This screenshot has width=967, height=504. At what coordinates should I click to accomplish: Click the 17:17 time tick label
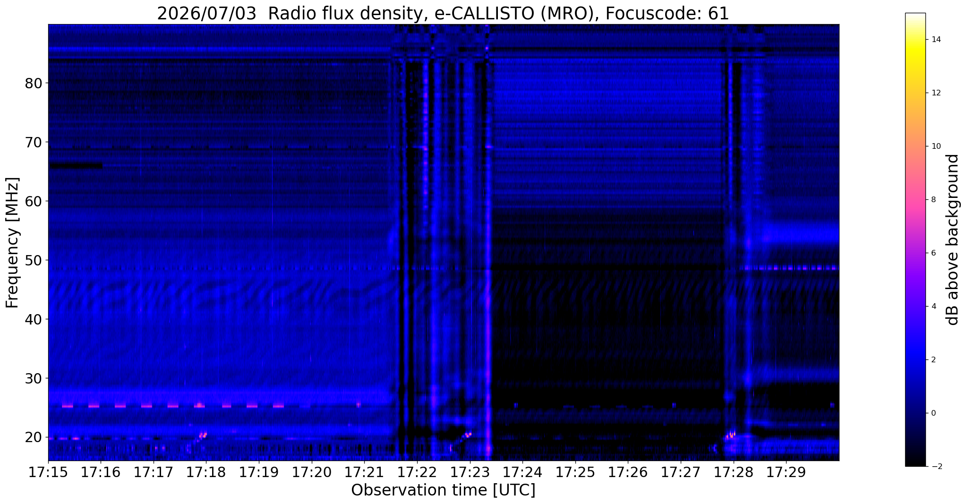pyautogui.click(x=154, y=472)
